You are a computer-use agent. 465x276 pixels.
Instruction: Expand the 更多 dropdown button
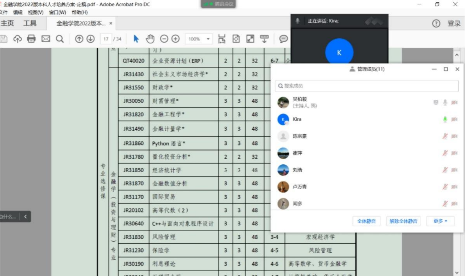[440, 221]
